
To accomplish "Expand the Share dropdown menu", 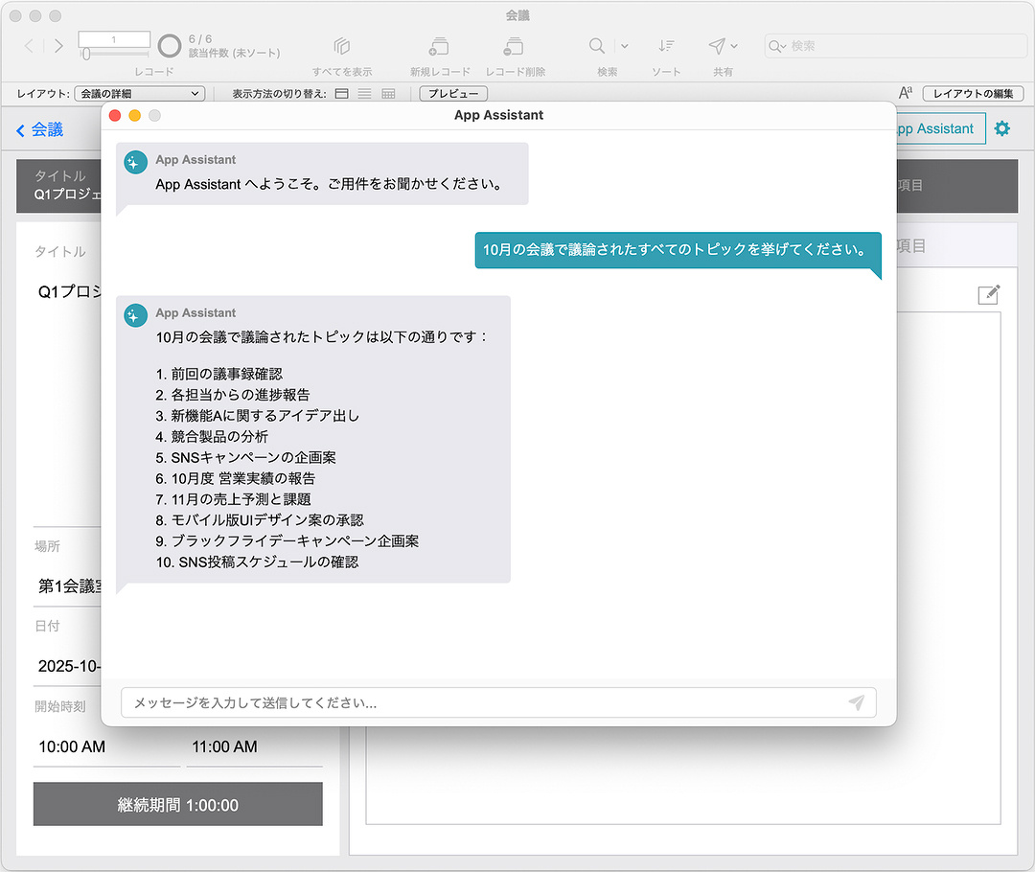I will click(734, 46).
